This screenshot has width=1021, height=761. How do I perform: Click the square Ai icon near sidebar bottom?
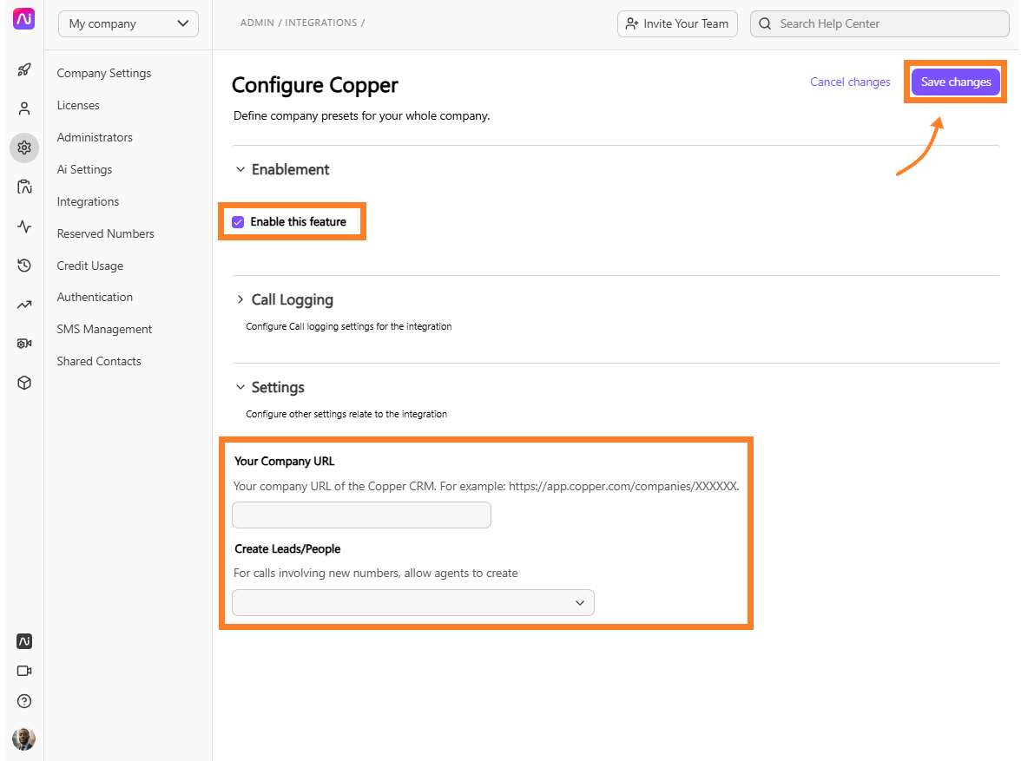24,641
